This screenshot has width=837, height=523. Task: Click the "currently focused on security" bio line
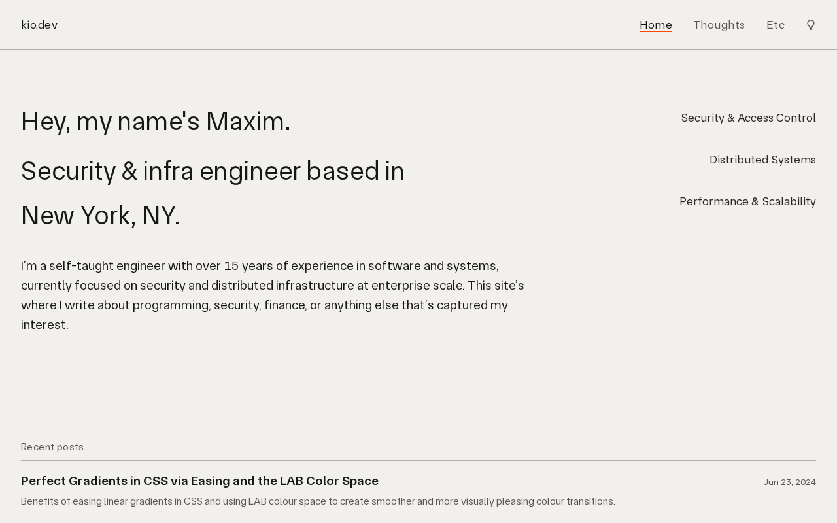(x=272, y=286)
